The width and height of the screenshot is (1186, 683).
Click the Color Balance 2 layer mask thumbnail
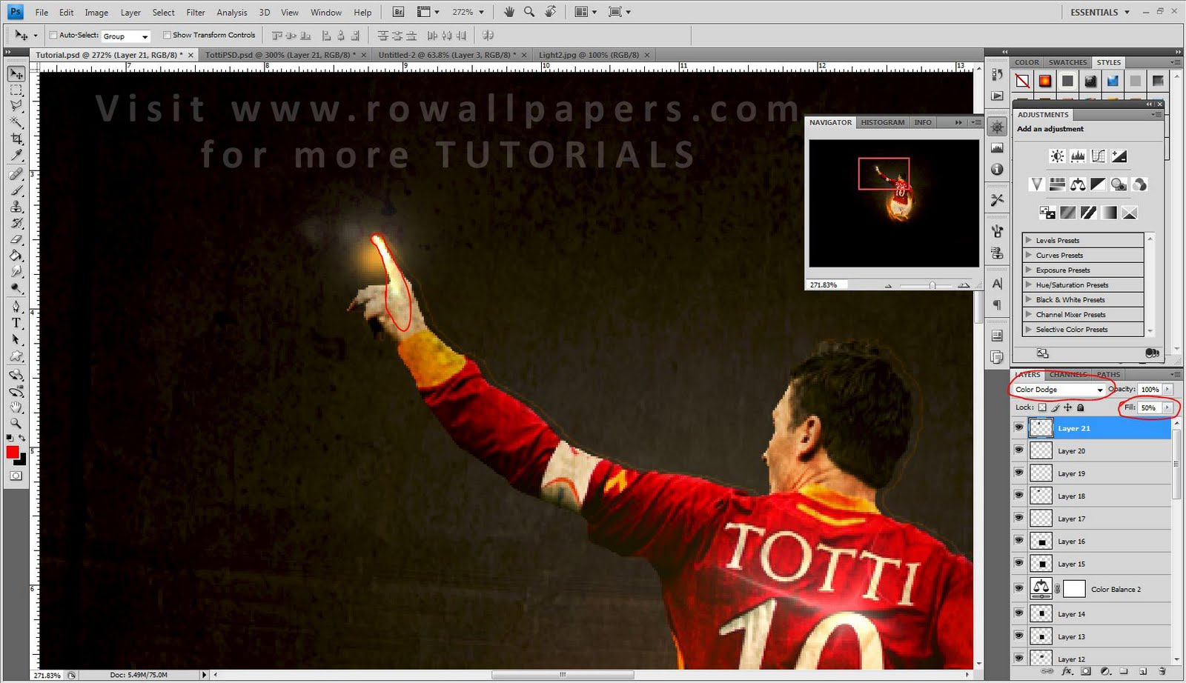[1074, 589]
